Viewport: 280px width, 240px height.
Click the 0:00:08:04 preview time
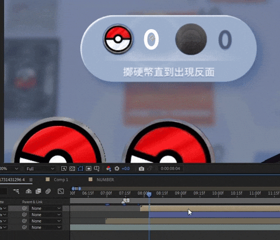click(x=170, y=168)
